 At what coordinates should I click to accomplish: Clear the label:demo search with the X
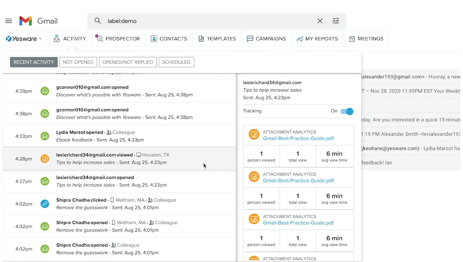[x=320, y=21]
